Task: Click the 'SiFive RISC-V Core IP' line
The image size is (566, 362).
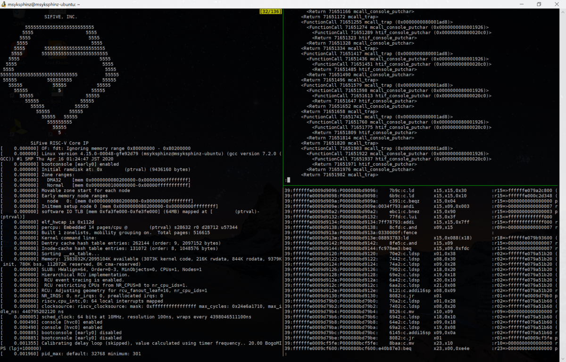Action: (59, 143)
